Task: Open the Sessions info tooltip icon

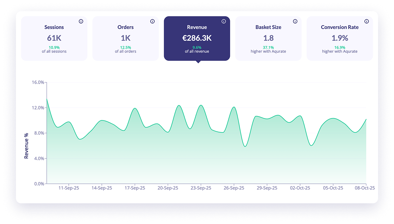Action: [81, 21]
